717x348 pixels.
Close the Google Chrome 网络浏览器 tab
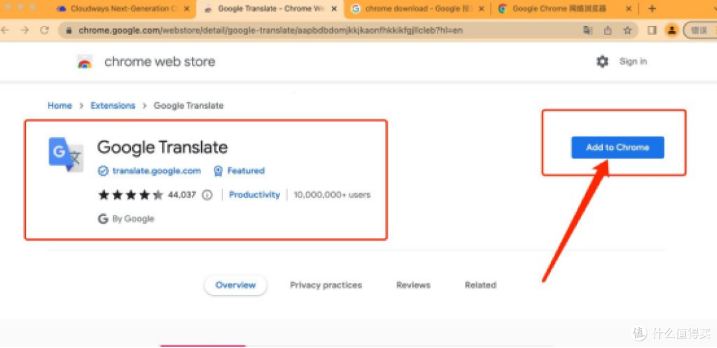pos(629,9)
